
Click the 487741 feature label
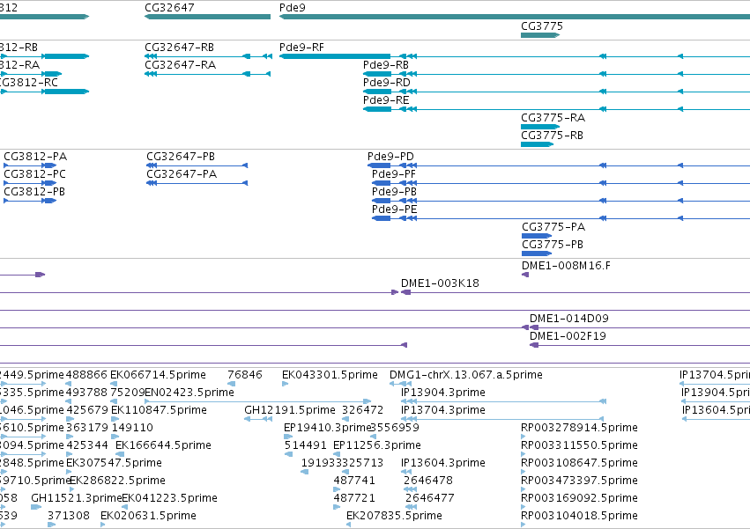pos(354,481)
